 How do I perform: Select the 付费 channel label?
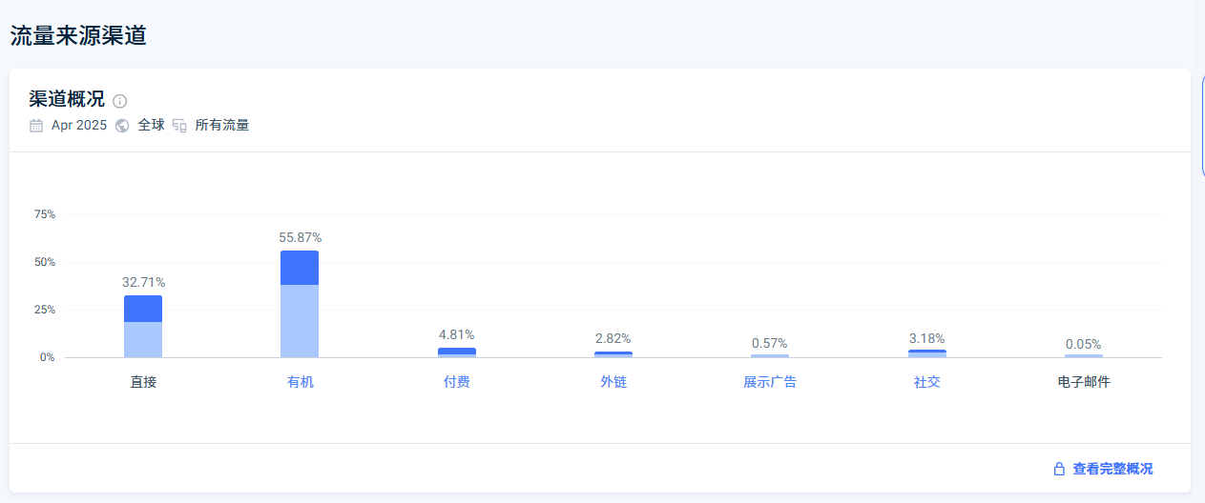click(456, 382)
